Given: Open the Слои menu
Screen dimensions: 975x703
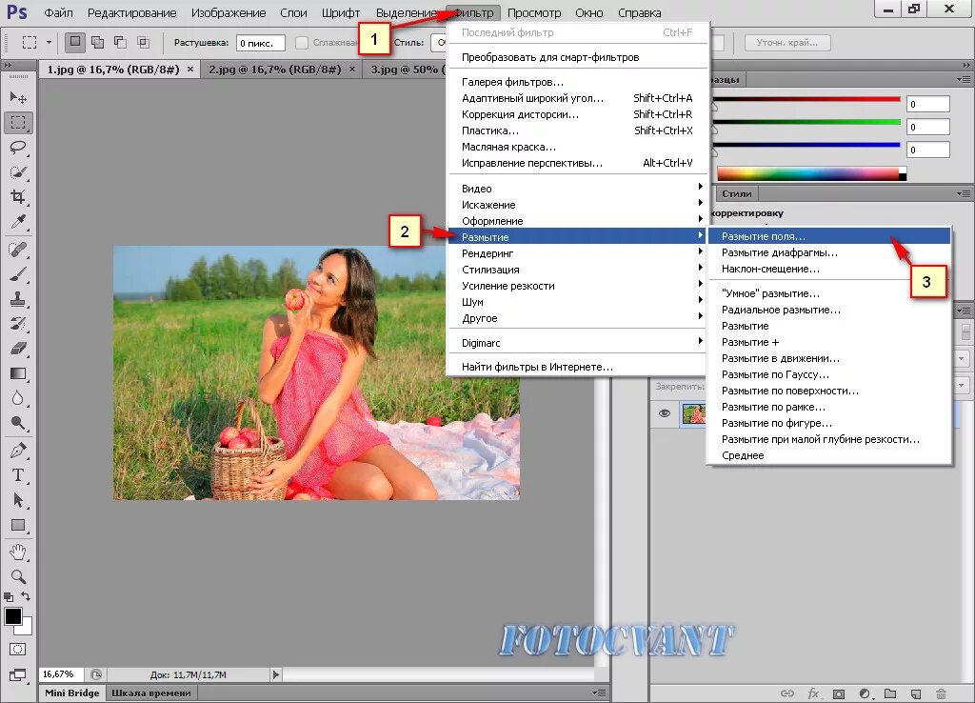Looking at the screenshot, I should point(293,12).
